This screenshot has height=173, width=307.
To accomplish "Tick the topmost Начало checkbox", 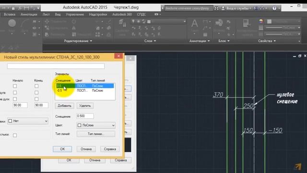I will coord(15,86).
